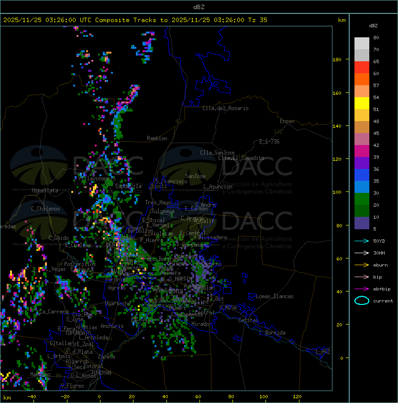The width and height of the screenshot is (398, 403).
Task: Select the orange swatch between 60 and 57
Action: (x=362, y=79)
